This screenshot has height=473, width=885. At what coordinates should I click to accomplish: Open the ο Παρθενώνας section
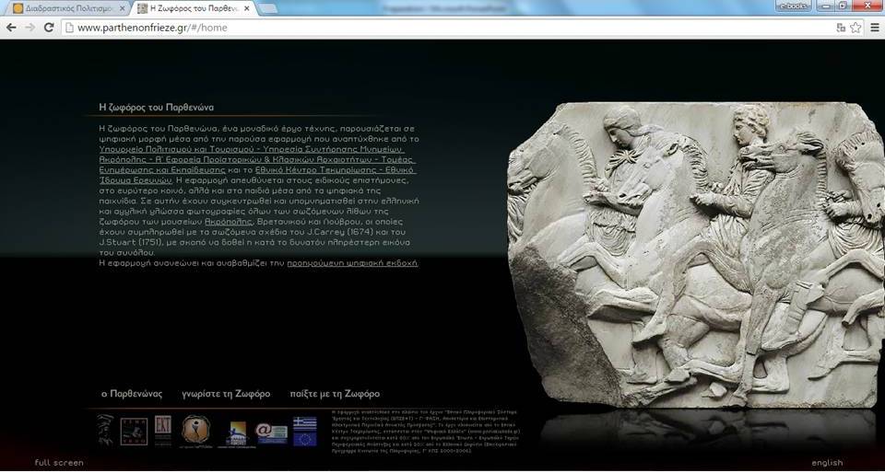[x=132, y=394]
